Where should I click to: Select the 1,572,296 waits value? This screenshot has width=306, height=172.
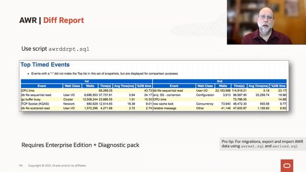(x=91, y=108)
